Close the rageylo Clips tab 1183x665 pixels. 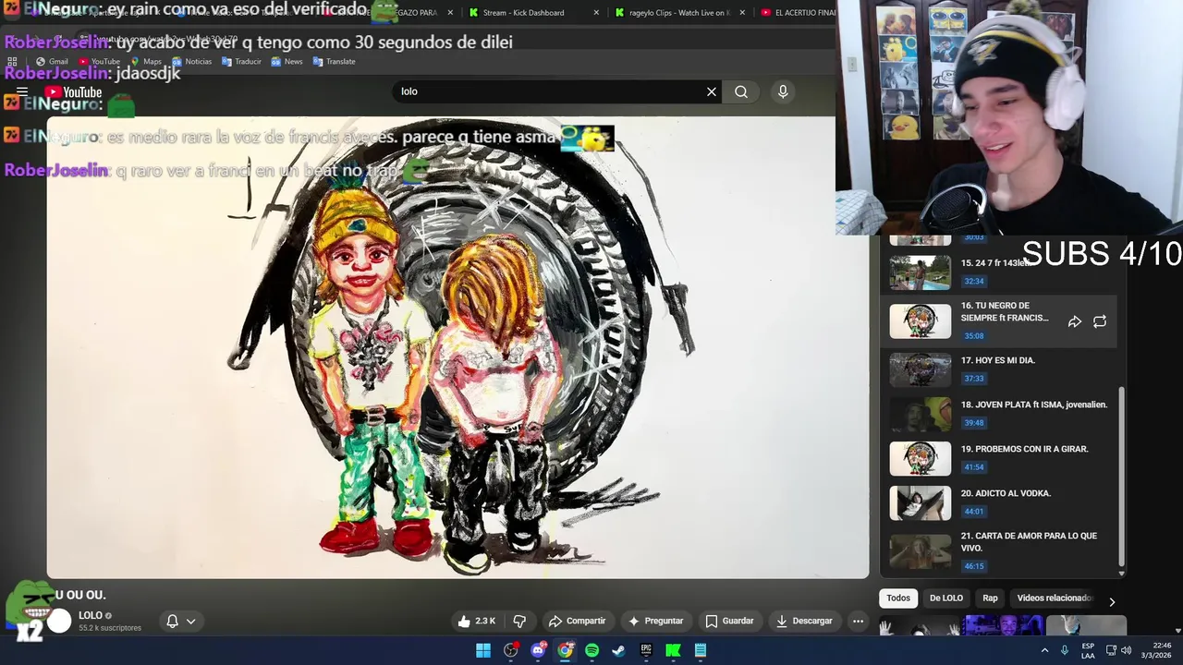tap(742, 13)
